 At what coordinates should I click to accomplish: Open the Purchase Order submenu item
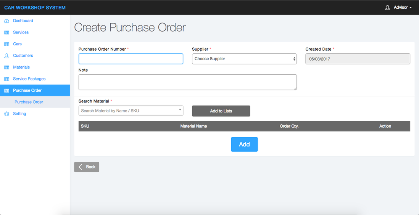[29, 102]
